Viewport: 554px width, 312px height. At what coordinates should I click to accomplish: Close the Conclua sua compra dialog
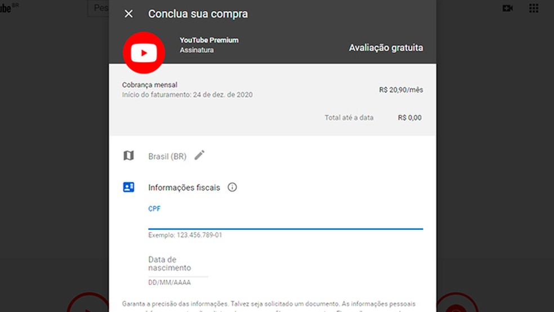point(128,14)
